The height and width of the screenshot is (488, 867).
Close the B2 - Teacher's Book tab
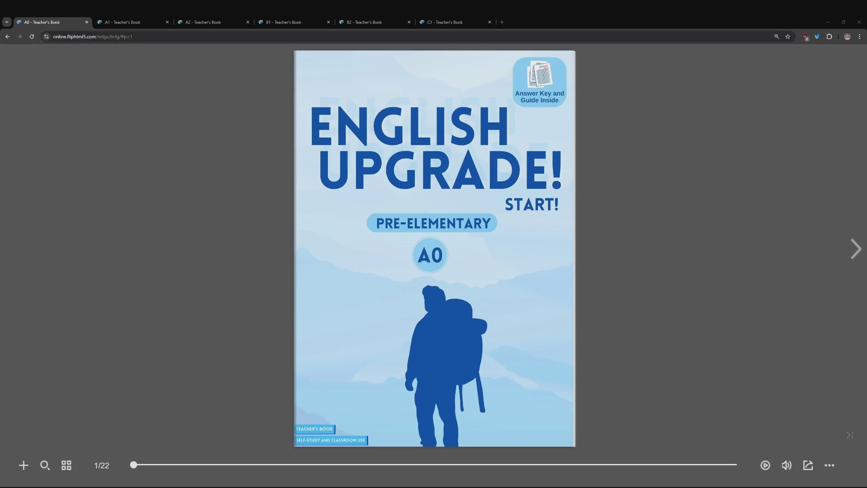[x=409, y=22]
